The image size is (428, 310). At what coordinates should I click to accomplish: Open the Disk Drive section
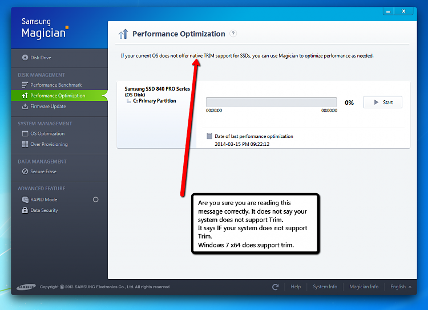click(41, 58)
